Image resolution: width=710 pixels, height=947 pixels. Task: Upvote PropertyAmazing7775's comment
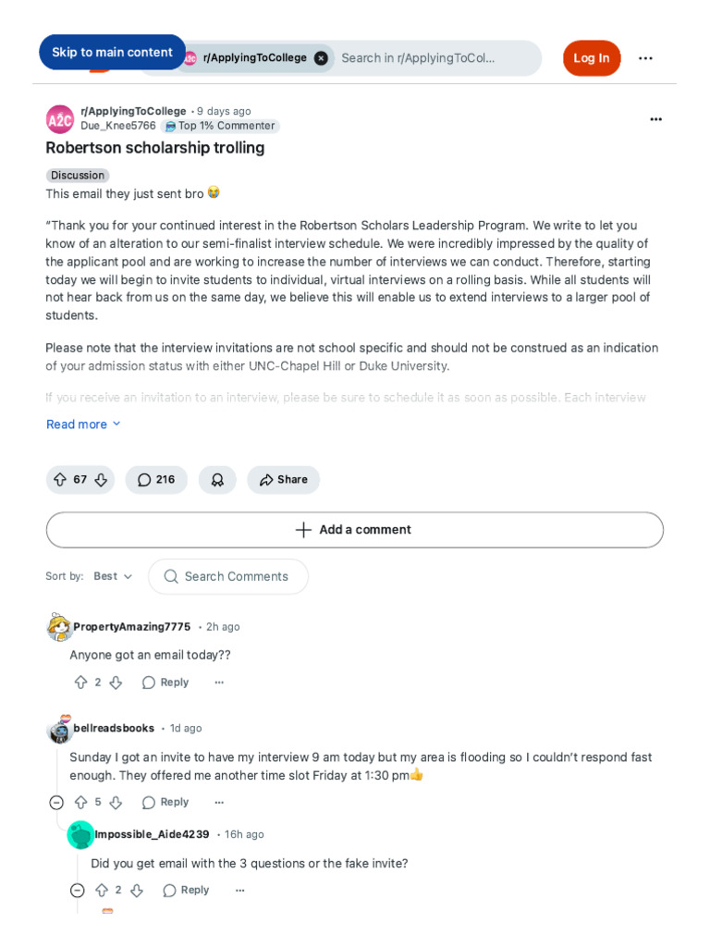(80, 683)
